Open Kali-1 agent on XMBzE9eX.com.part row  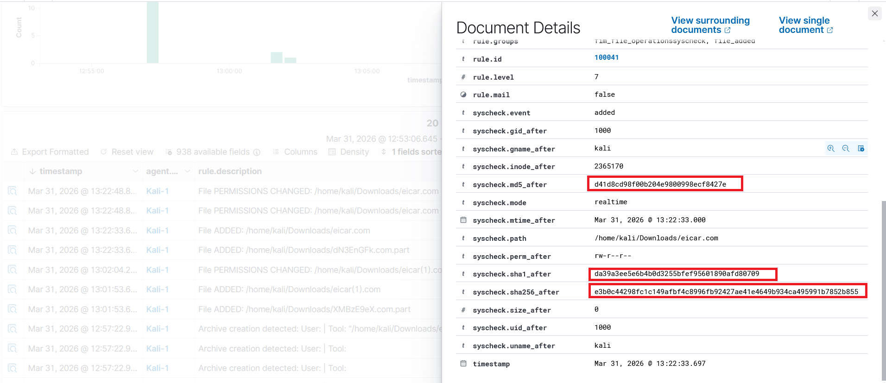[x=158, y=309]
